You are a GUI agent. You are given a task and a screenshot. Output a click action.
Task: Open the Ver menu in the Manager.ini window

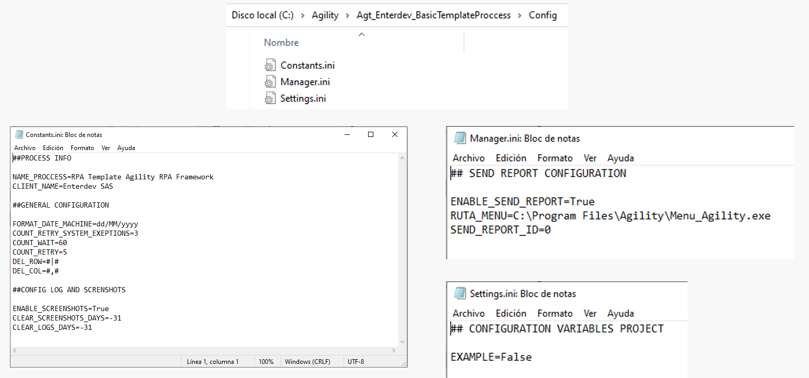click(590, 158)
